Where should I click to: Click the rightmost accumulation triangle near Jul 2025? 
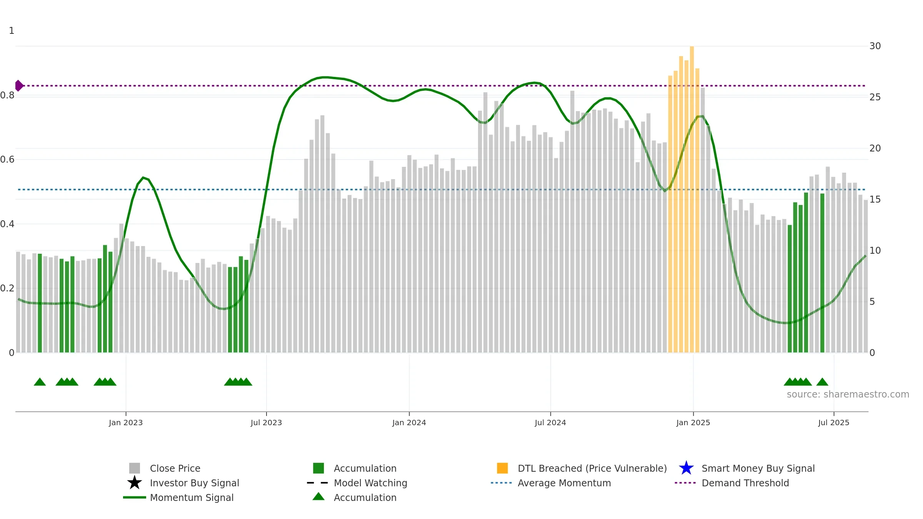coord(822,382)
